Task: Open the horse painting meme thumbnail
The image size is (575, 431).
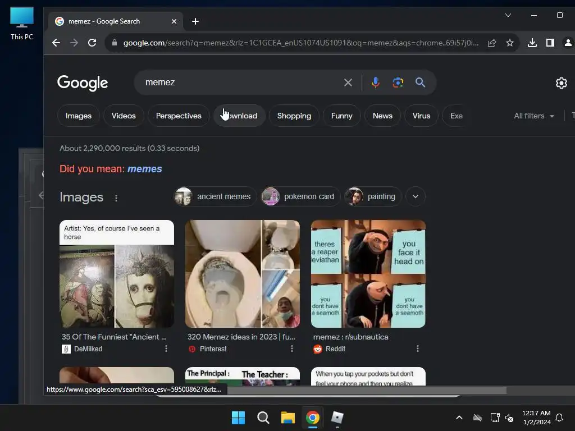Action: pos(117,274)
